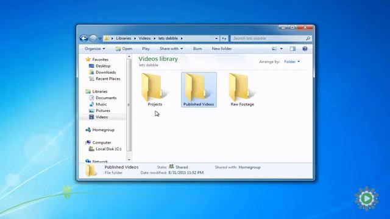The width and height of the screenshot is (390, 219).
Task: Click the play gear logo on desktop
Action: click(367, 198)
